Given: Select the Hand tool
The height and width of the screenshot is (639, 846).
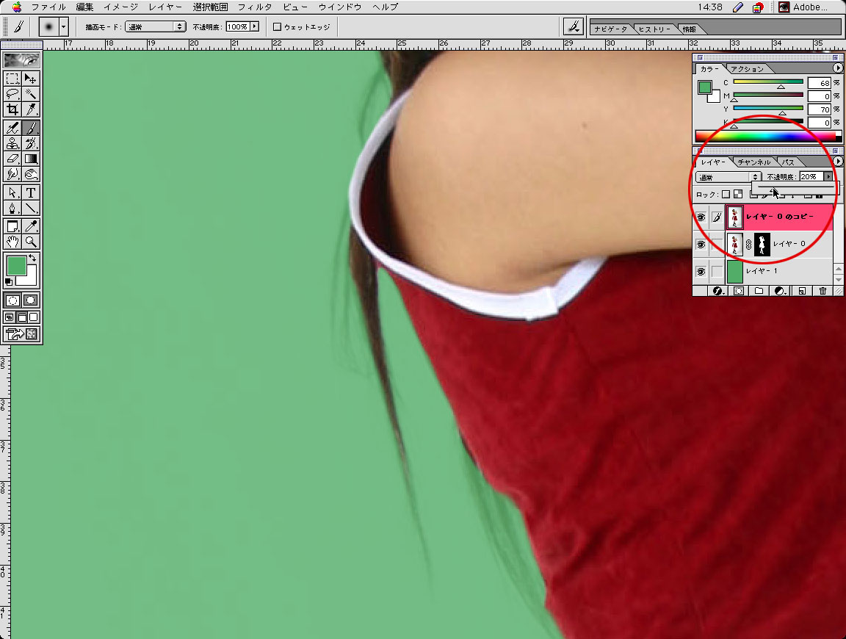Looking at the screenshot, I should [x=12, y=242].
